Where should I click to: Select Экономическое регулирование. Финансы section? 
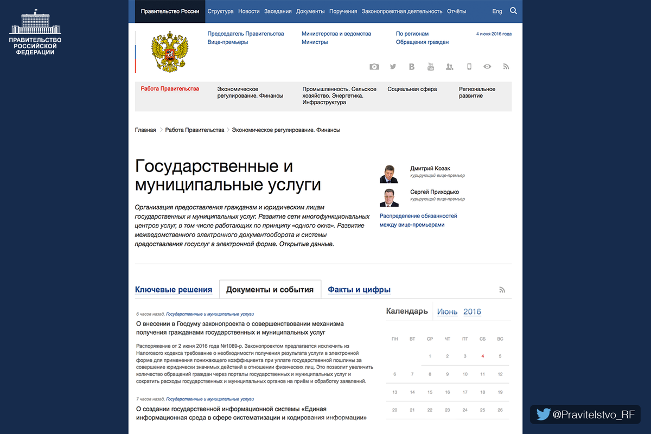point(250,92)
